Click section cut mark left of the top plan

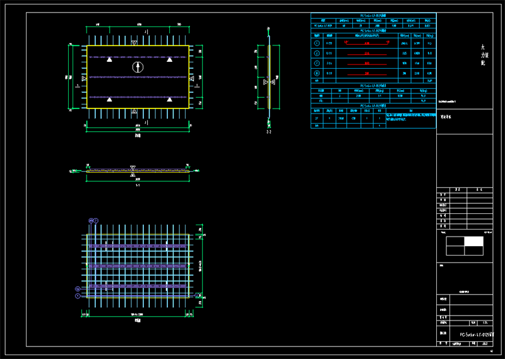[x=78, y=86]
